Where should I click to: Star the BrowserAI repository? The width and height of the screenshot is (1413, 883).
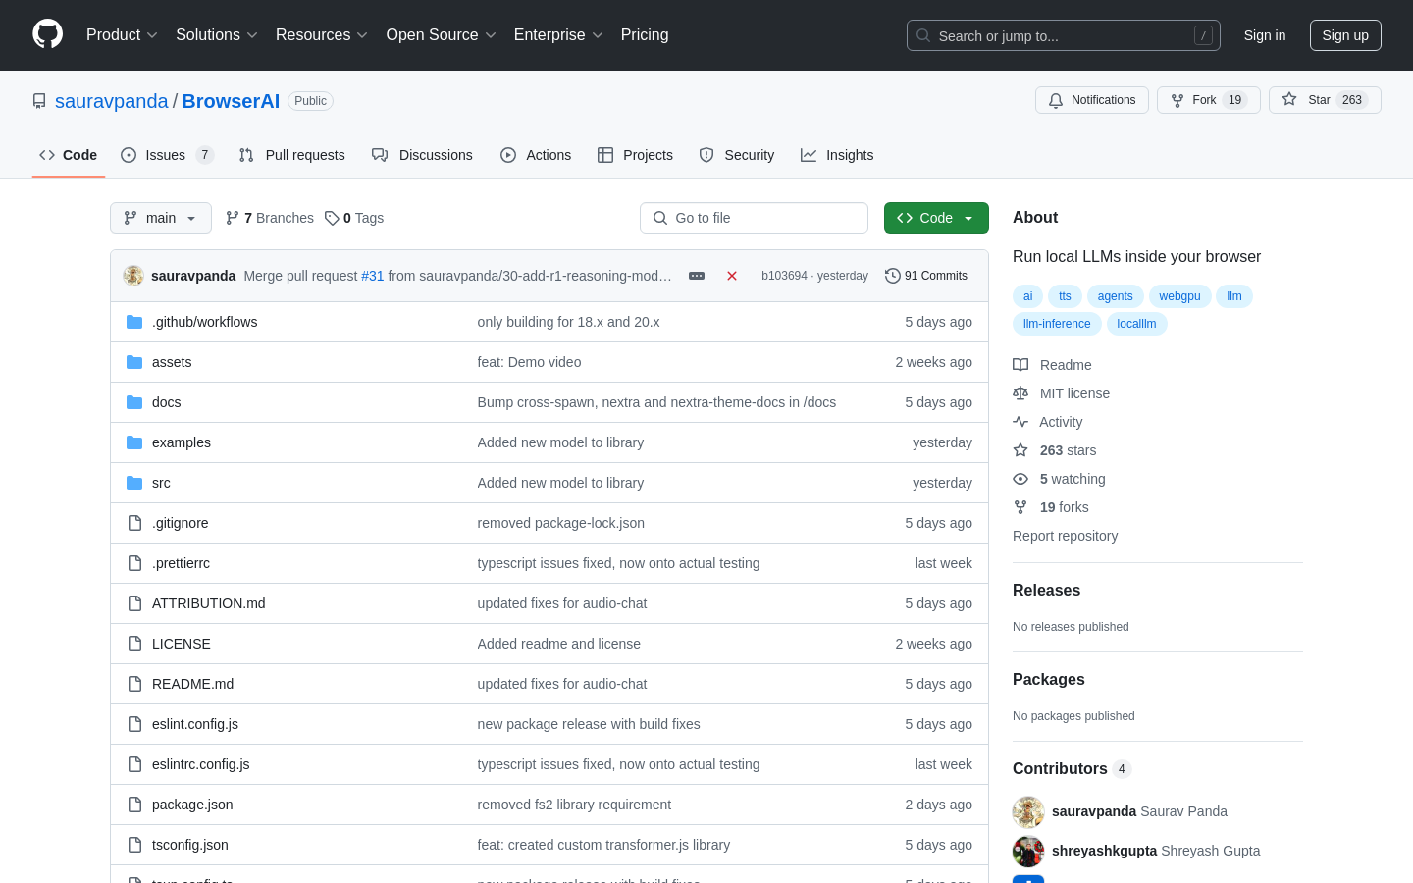(x=1325, y=100)
